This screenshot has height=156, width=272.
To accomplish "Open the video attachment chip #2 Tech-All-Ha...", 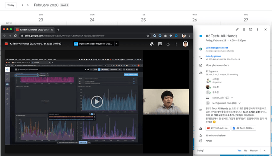I will pyautogui.click(x=218, y=128).
